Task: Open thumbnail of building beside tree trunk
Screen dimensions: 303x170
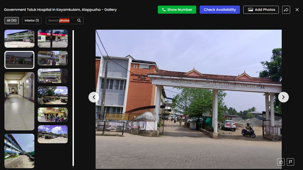Action: (x=53, y=76)
